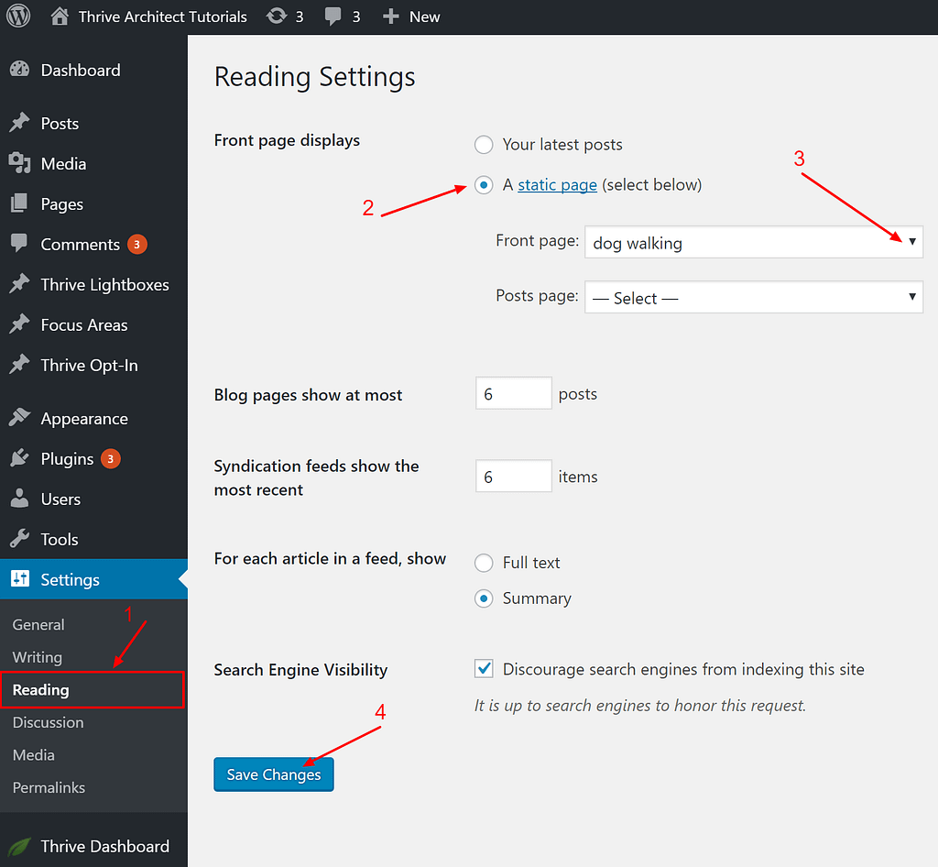Open the Front page dropdown
The image size is (938, 867).
[x=754, y=242]
